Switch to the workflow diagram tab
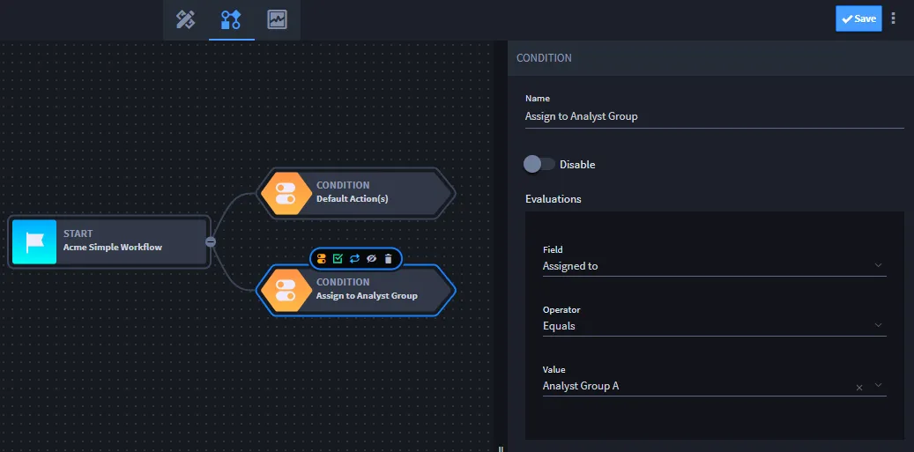 point(231,19)
